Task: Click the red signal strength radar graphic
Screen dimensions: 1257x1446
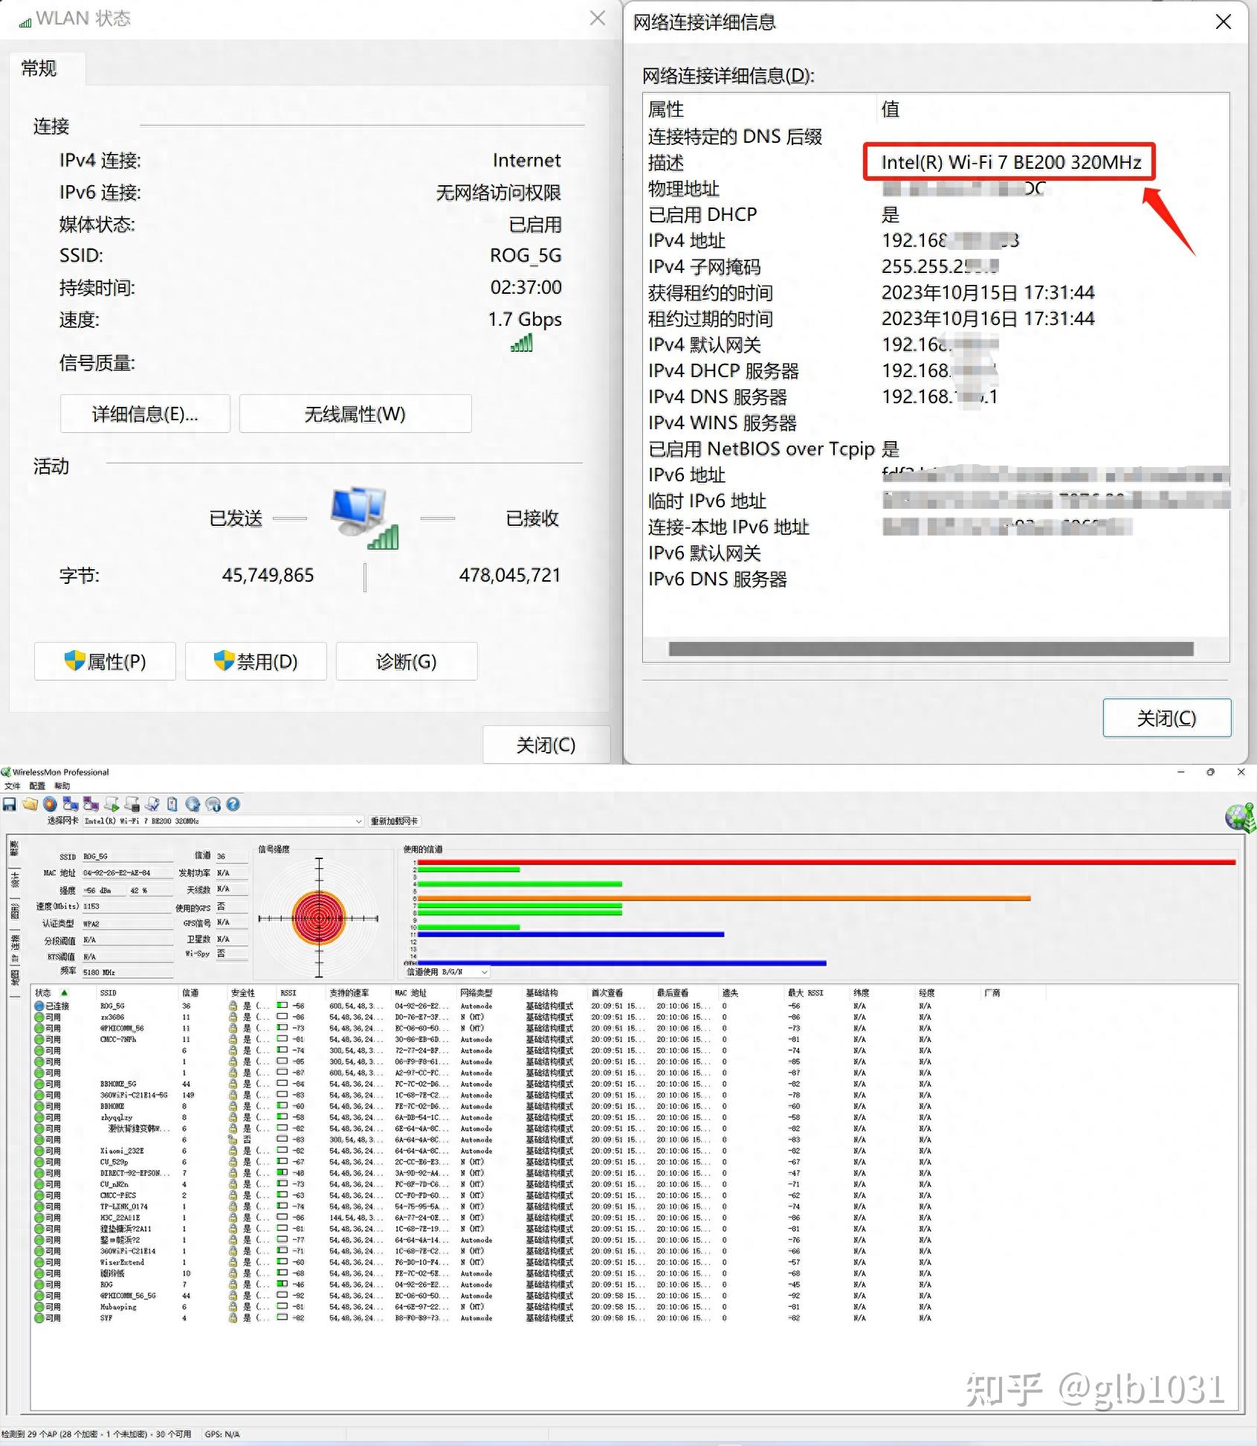Action: point(319,918)
